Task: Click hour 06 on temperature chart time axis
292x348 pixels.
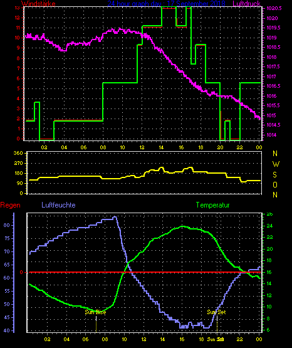Action: 85,339
